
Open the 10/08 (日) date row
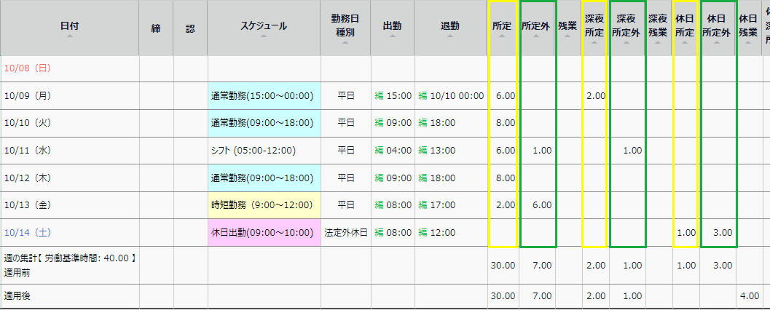tap(28, 68)
